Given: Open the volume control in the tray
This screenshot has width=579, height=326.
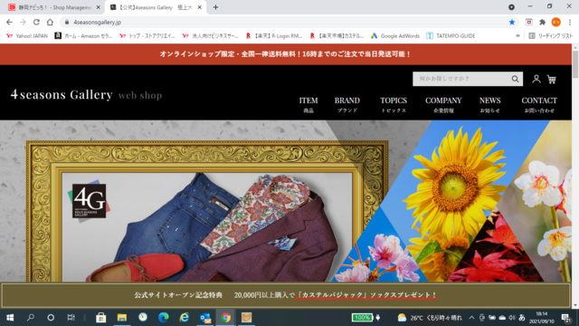Looking at the screenshot, I should pyautogui.click(x=512, y=318).
